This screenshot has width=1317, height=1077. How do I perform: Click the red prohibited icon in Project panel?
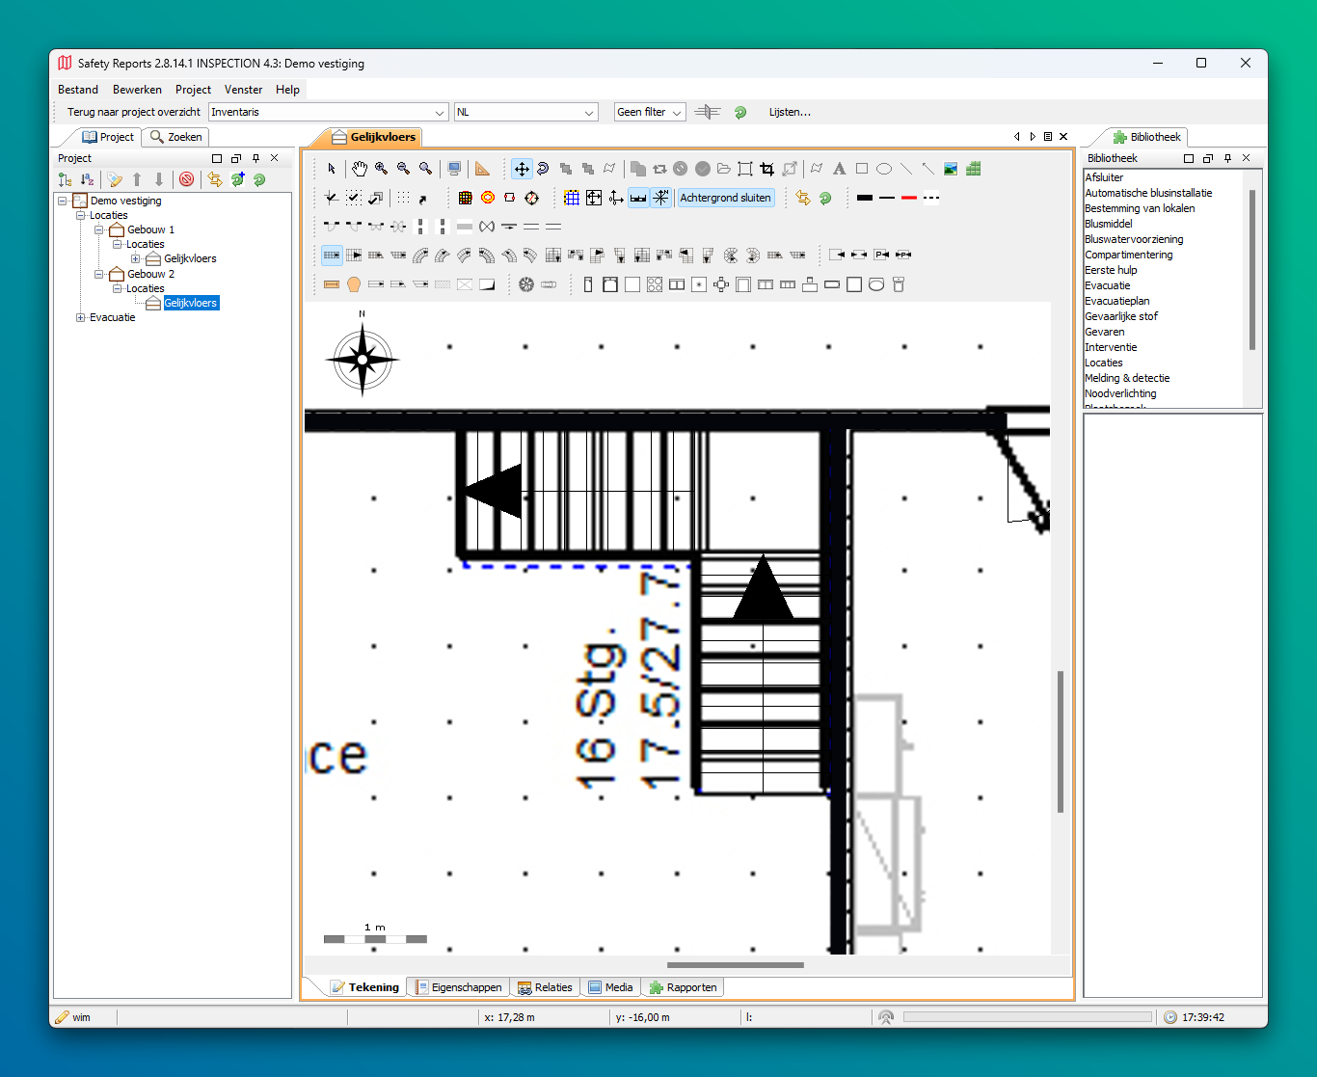187,179
